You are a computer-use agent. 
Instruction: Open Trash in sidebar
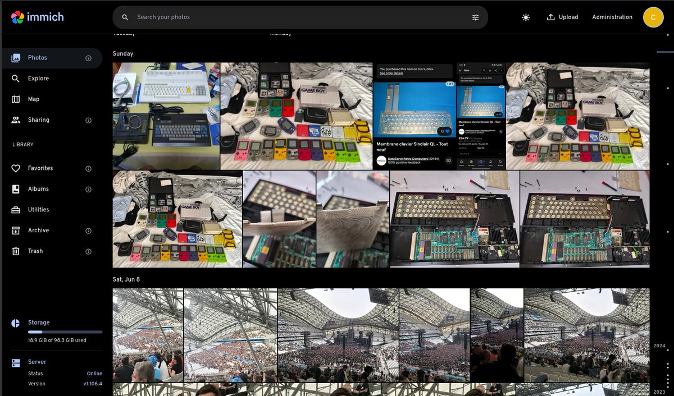click(51, 251)
